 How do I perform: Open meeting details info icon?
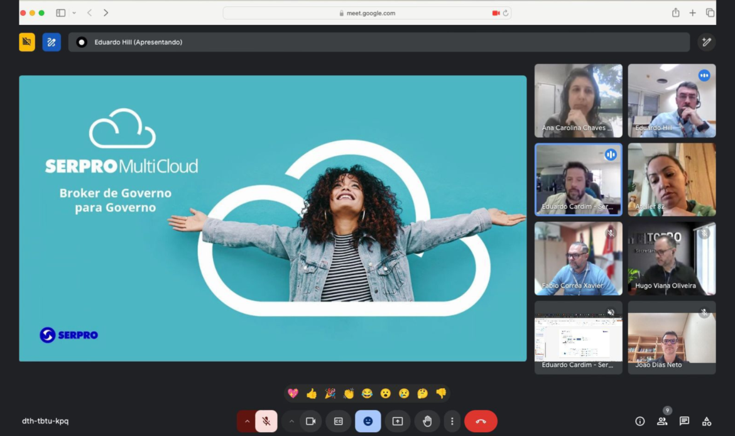(640, 421)
